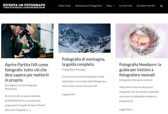Open the photographer with camera thumbnail

(27, 41)
